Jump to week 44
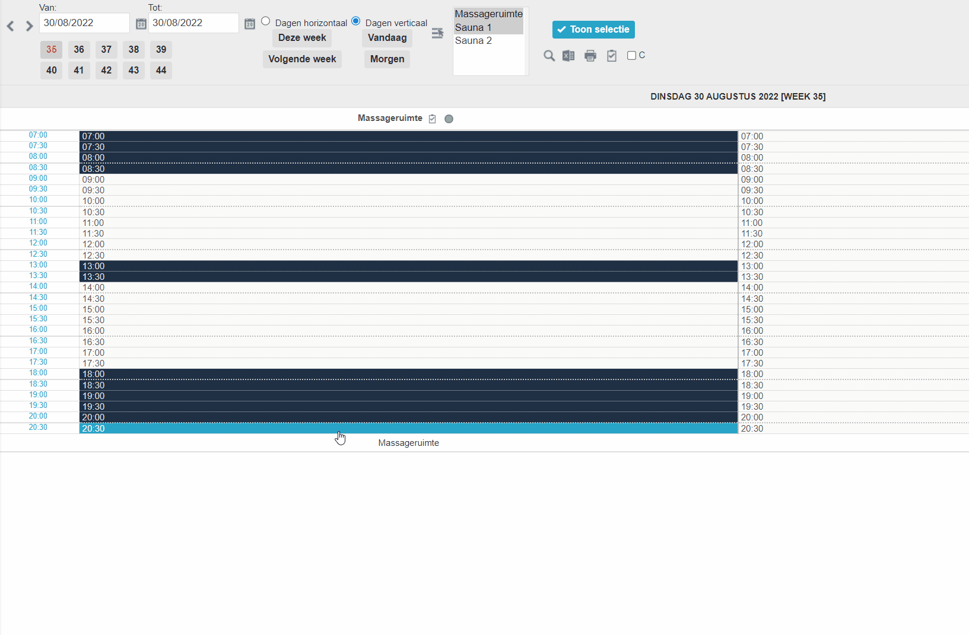This screenshot has width=969, height=635. [161, 70]
